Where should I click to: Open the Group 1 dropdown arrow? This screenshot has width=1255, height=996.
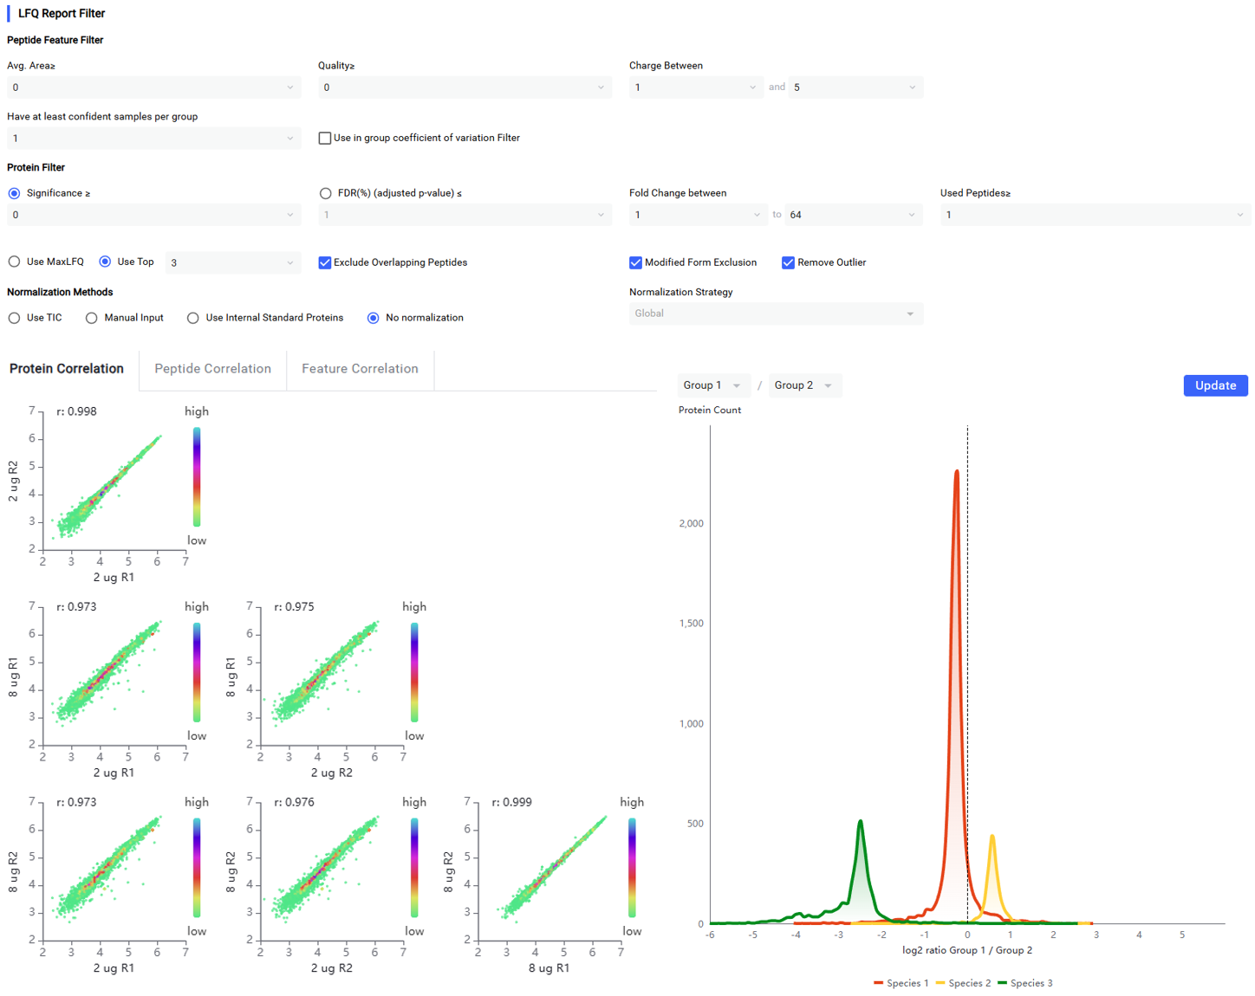click(737, 385)
